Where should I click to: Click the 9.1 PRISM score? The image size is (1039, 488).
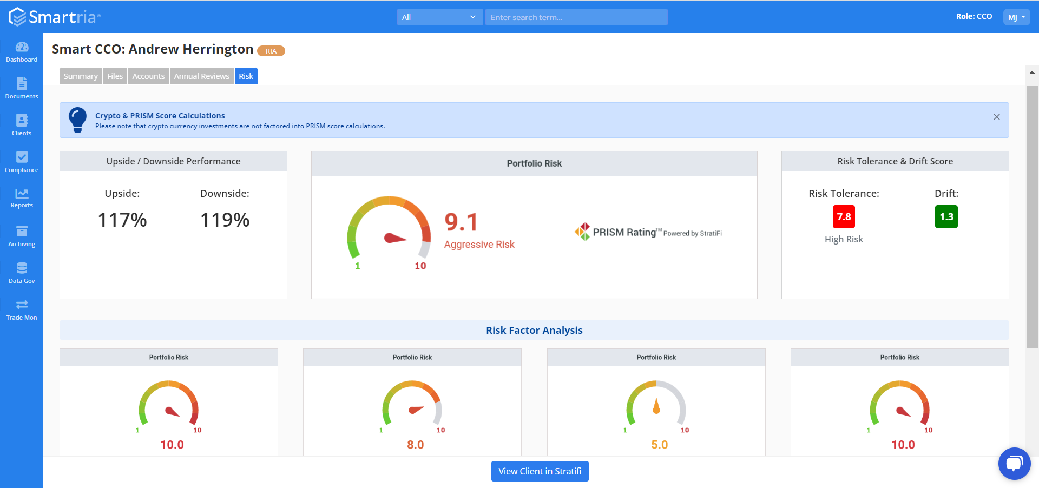click(462, 222)
